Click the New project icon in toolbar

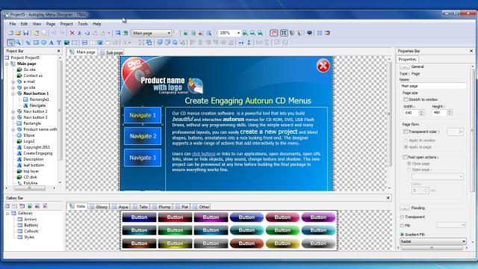[10, 33]
